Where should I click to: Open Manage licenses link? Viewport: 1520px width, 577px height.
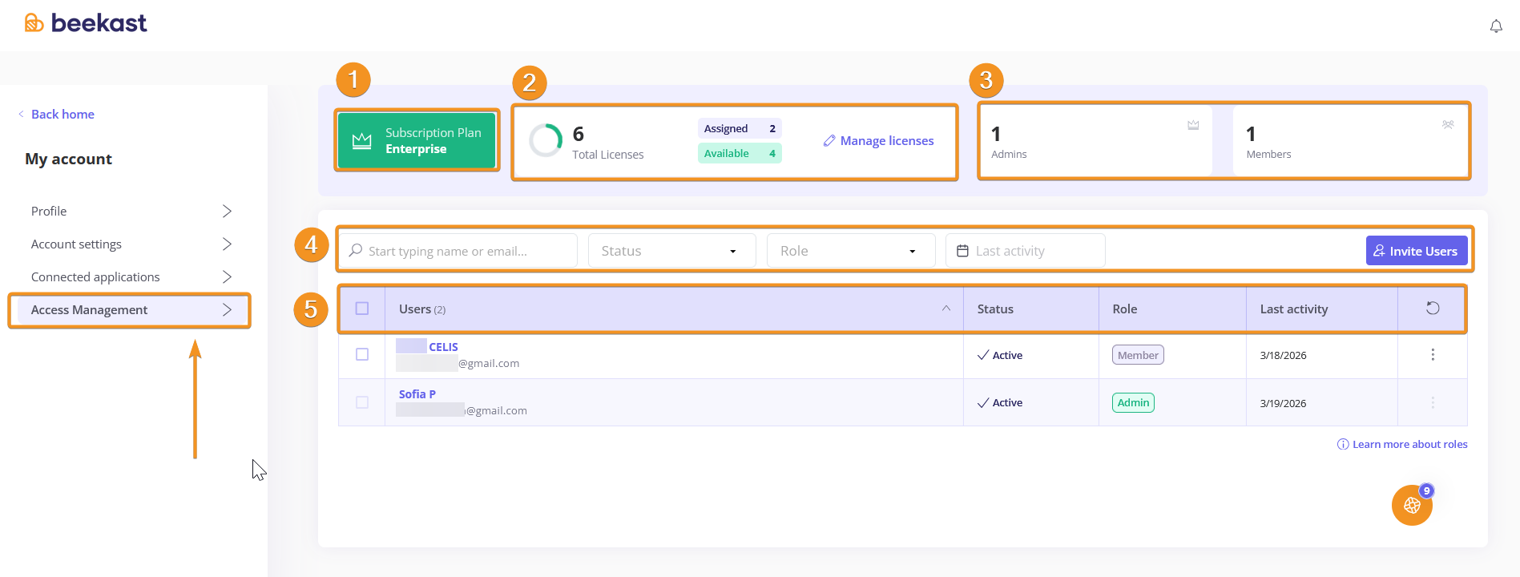pos(879,141)
